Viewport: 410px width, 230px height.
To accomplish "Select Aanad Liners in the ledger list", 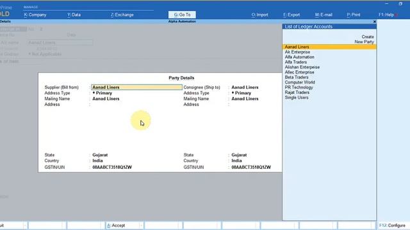I will 329,47.
